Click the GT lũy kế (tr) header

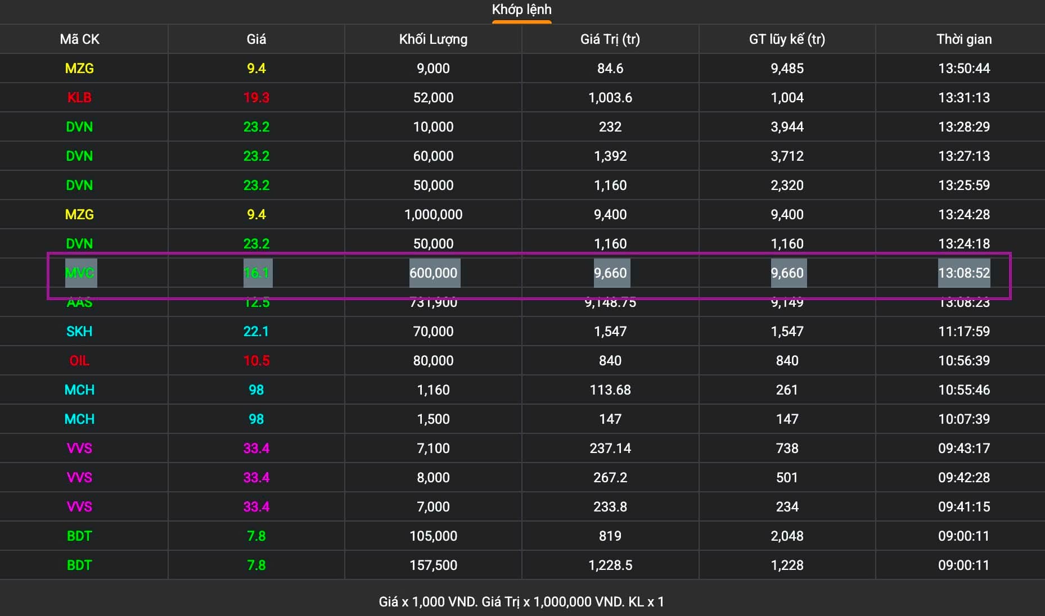pyautogui.click(x=787, y=39)
